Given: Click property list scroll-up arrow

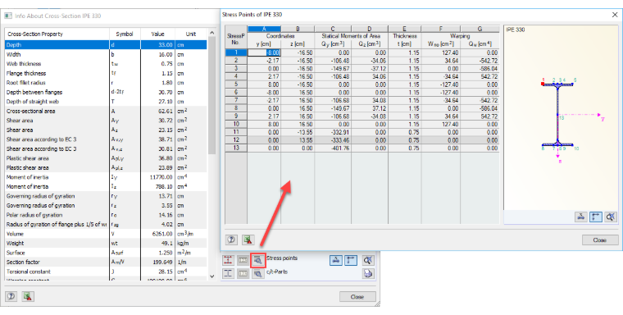Looking at the screenshot, I should click(211, 33).
